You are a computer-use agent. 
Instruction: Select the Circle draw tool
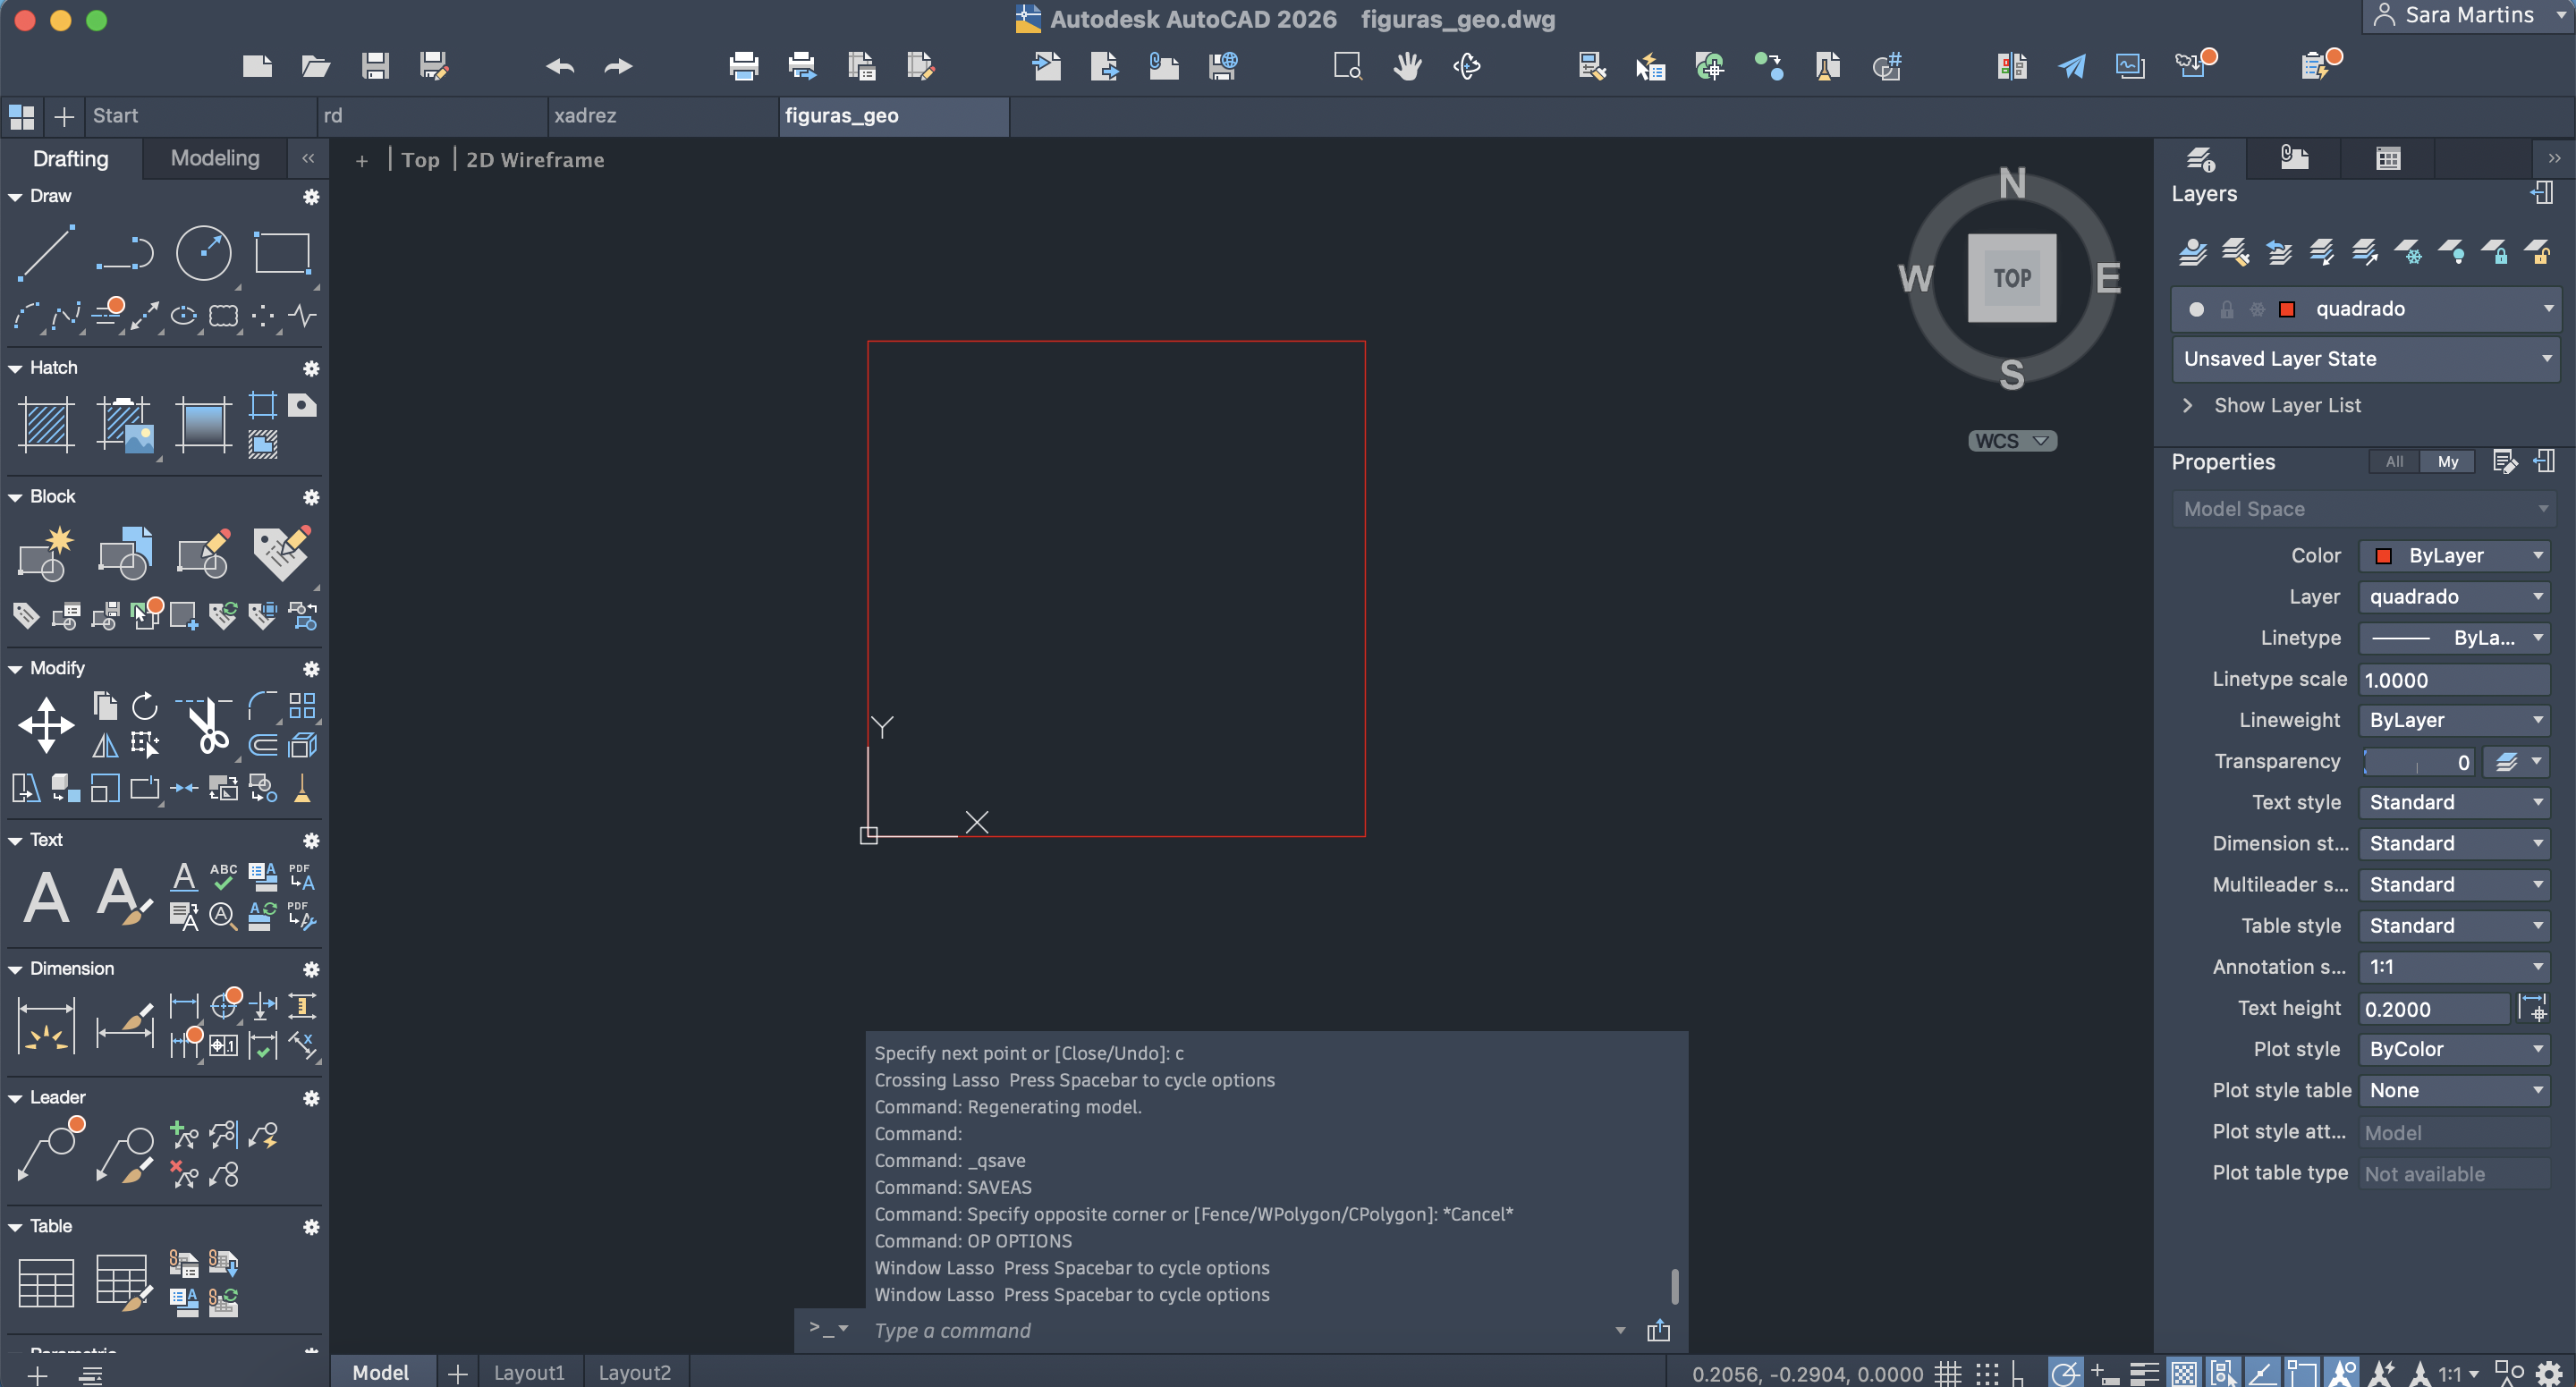(x=203, y=252)
